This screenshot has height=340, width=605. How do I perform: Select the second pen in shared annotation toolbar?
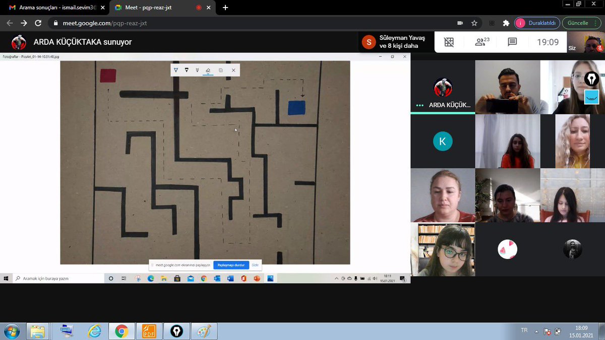187,70
